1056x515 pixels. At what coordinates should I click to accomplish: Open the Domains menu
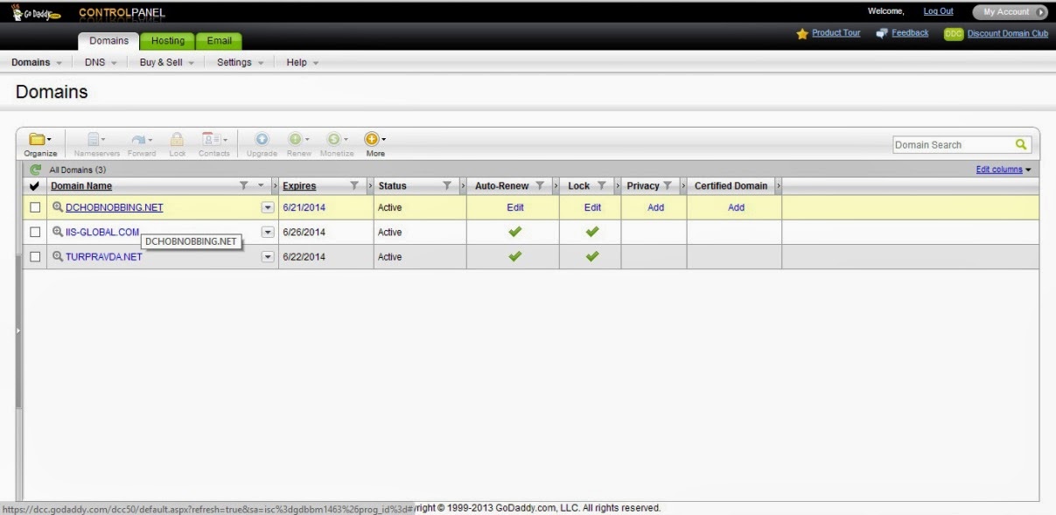37,62
